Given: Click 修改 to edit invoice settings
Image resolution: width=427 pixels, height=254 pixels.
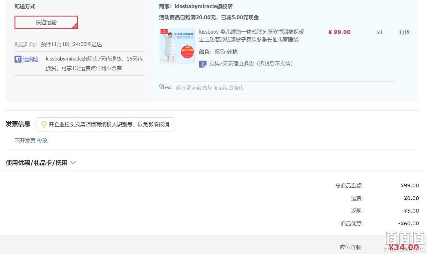Looking at the screenshot, I should (42, 140).
